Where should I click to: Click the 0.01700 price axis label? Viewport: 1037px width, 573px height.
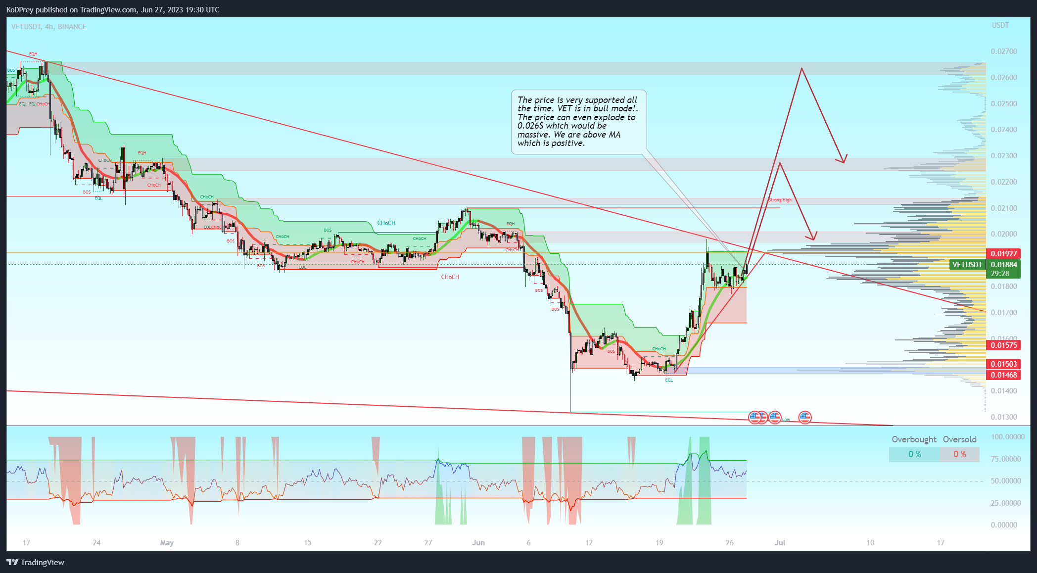pos(1004,313)
